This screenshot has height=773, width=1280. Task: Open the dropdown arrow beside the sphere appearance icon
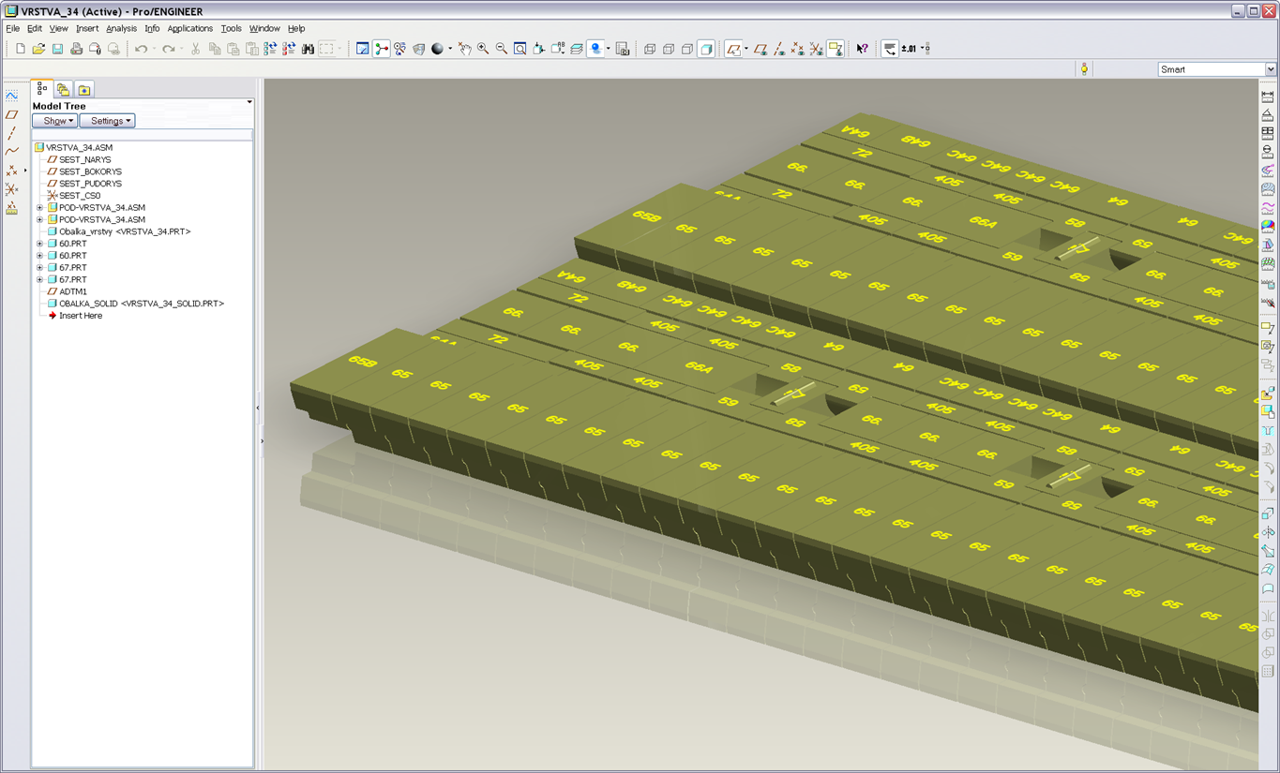tap(450, 49)
